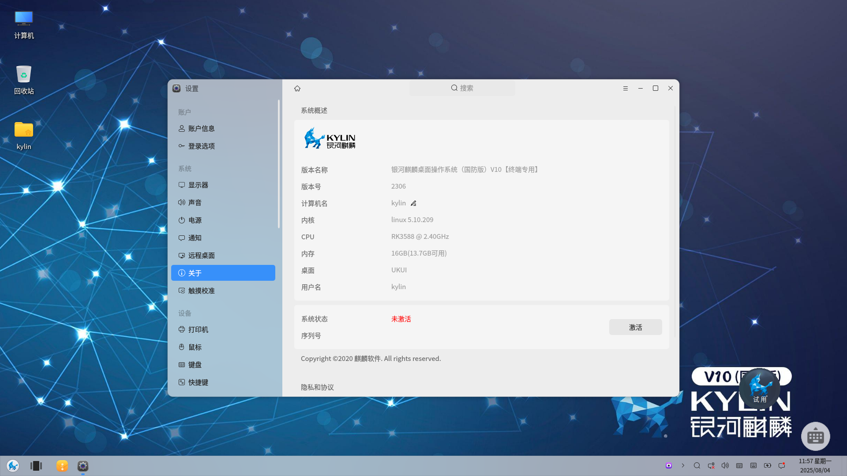Screen dimensions: 847x476
Task: Click the version value 2306
Action: click(398, 186)
